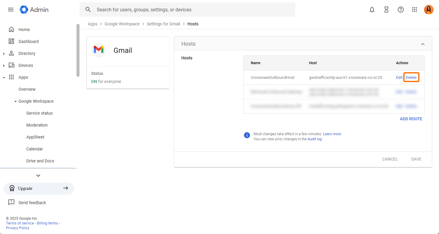This screenshot has height=234, width=439.
Task: Delete the CrosswareOutboundHost entry
Action: (x=411, y=77)
